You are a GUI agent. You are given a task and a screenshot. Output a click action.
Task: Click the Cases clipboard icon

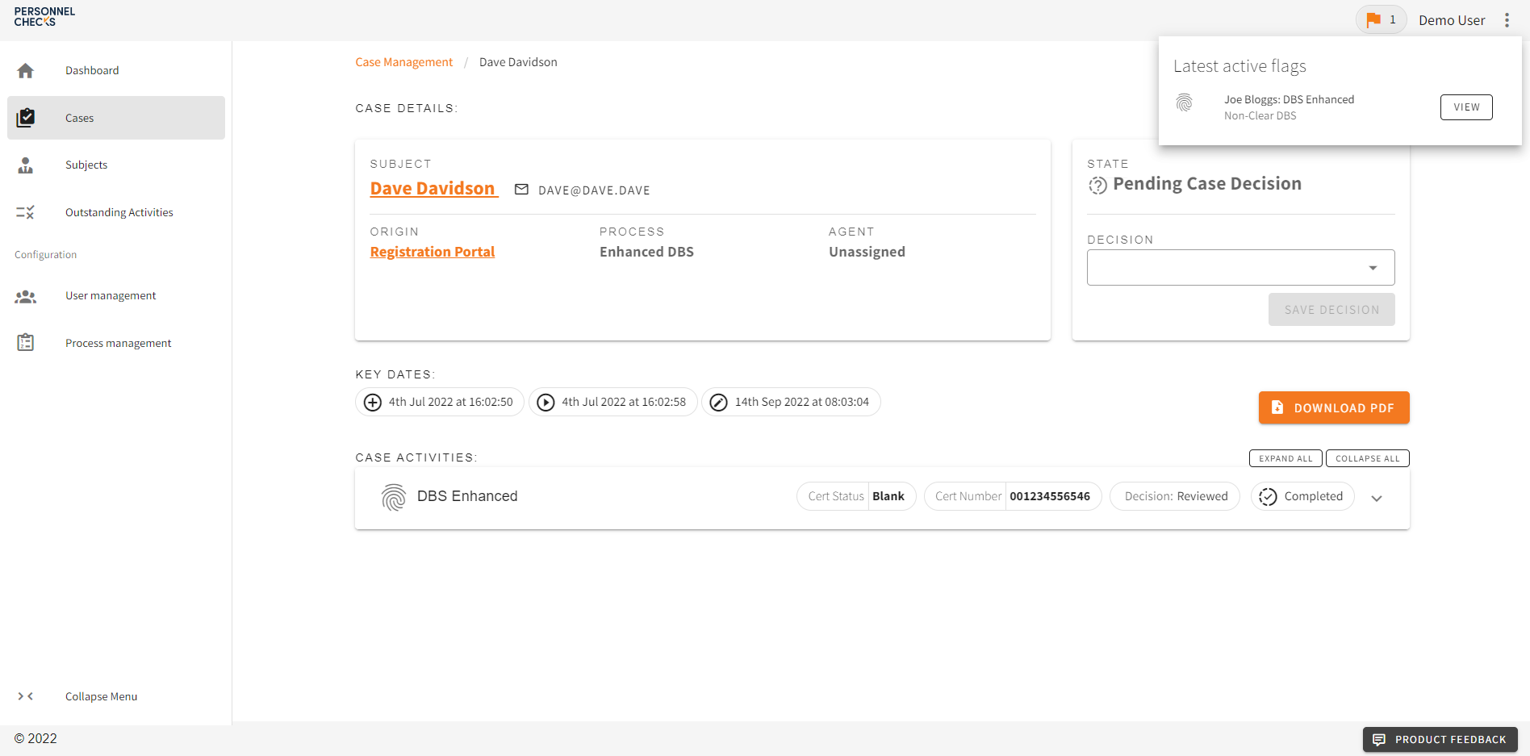tap(26, 118)
